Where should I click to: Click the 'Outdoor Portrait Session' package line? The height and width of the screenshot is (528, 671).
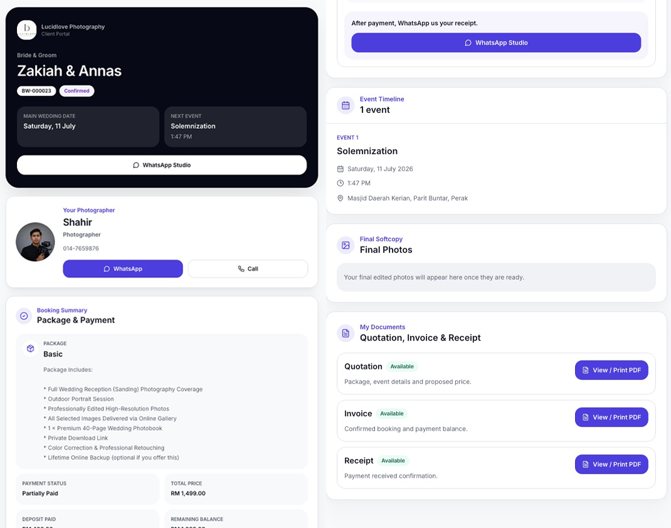[x=79, y=399]
